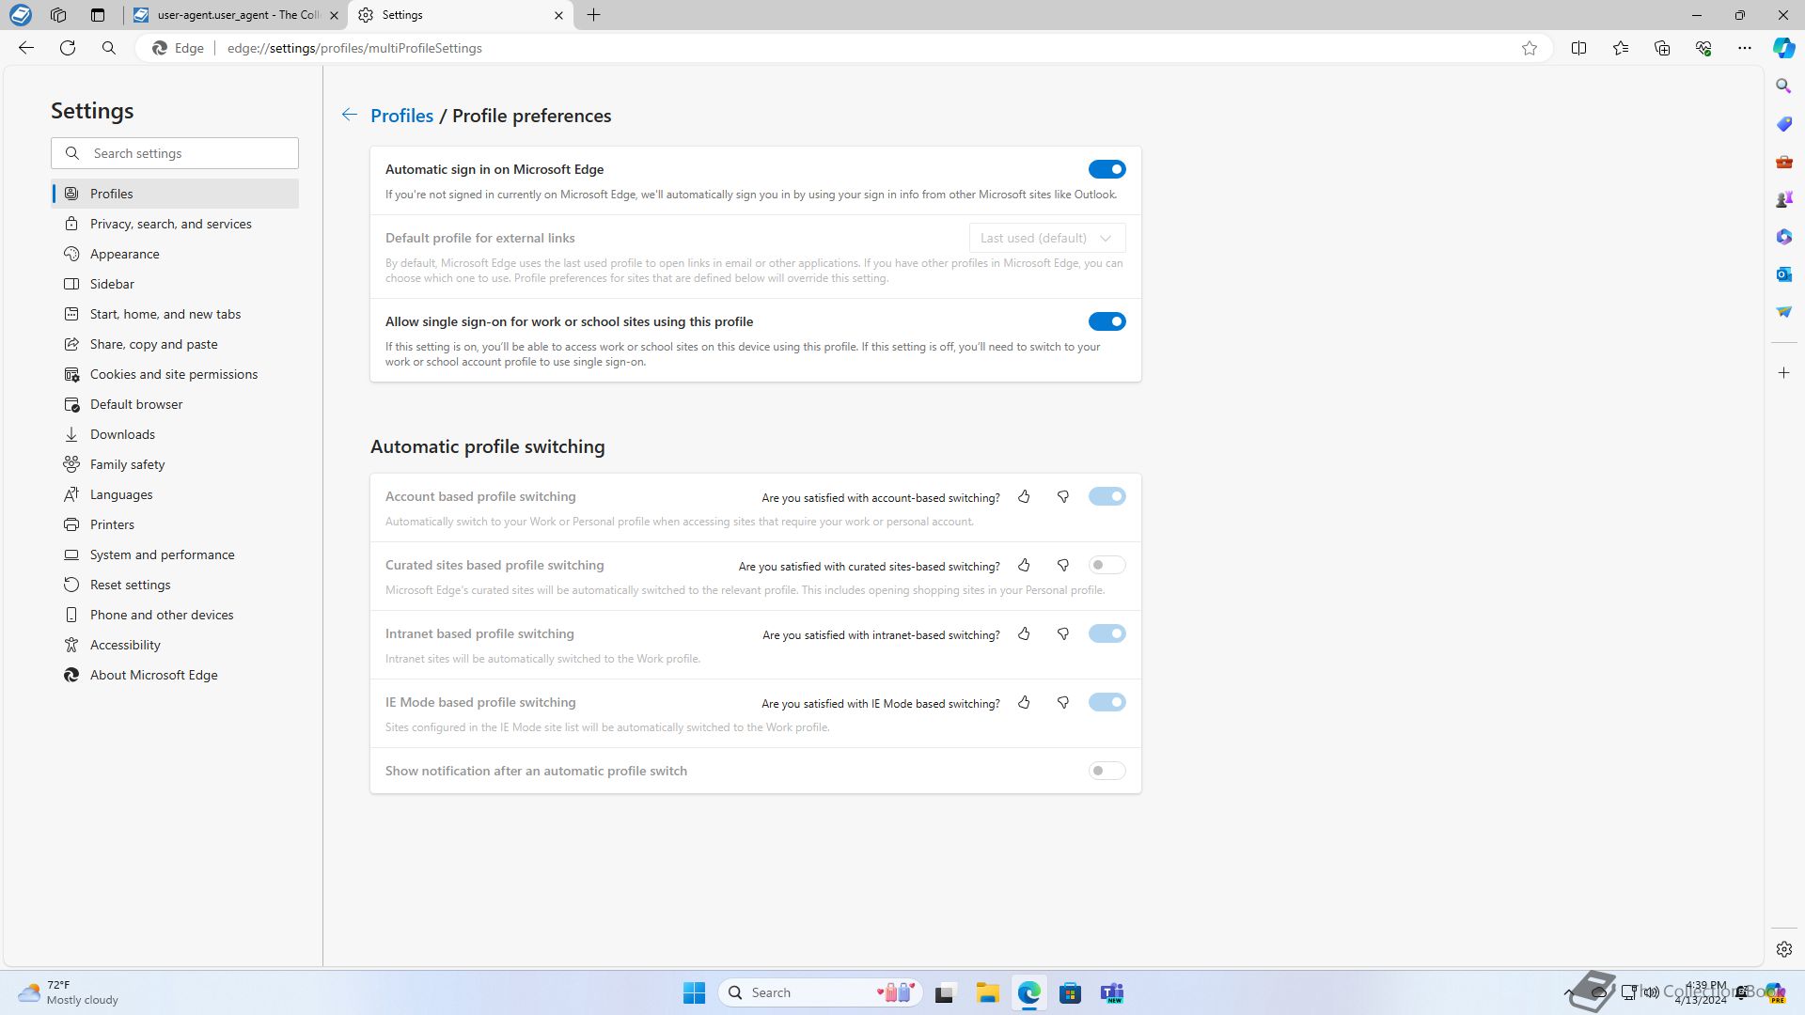Open Workspaces icon in title bar

pos(58,15)
